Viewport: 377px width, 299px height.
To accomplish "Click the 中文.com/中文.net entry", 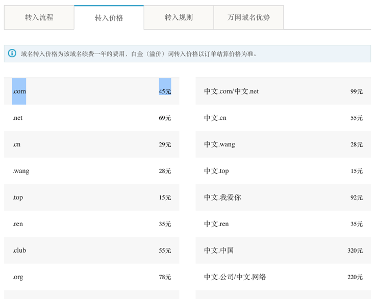I will tap(231, 91).
